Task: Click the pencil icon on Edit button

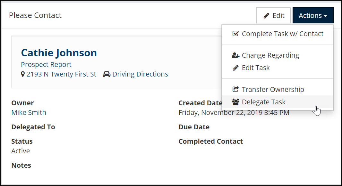Action: (x=266, y=16)
